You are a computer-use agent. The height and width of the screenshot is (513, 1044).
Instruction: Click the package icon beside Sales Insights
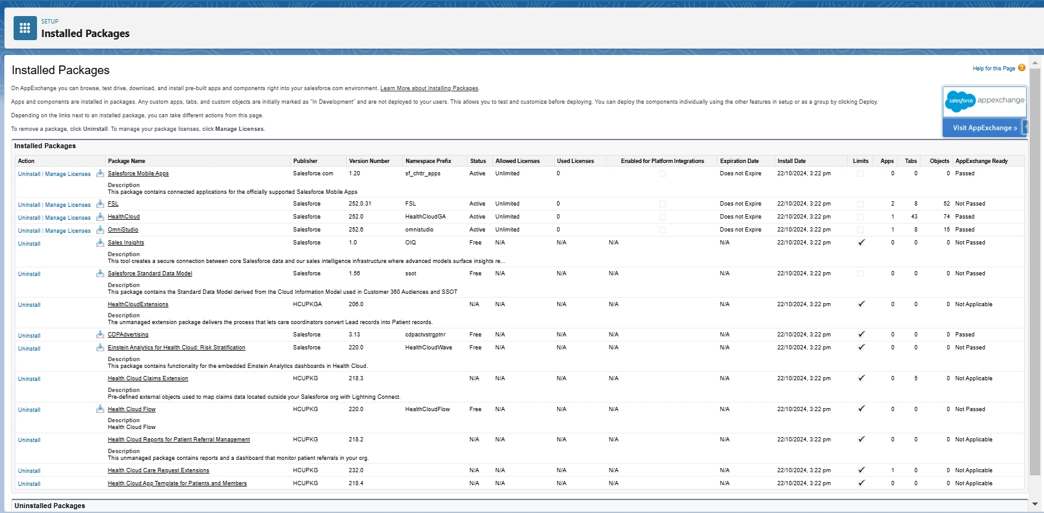tap(100, 243)
